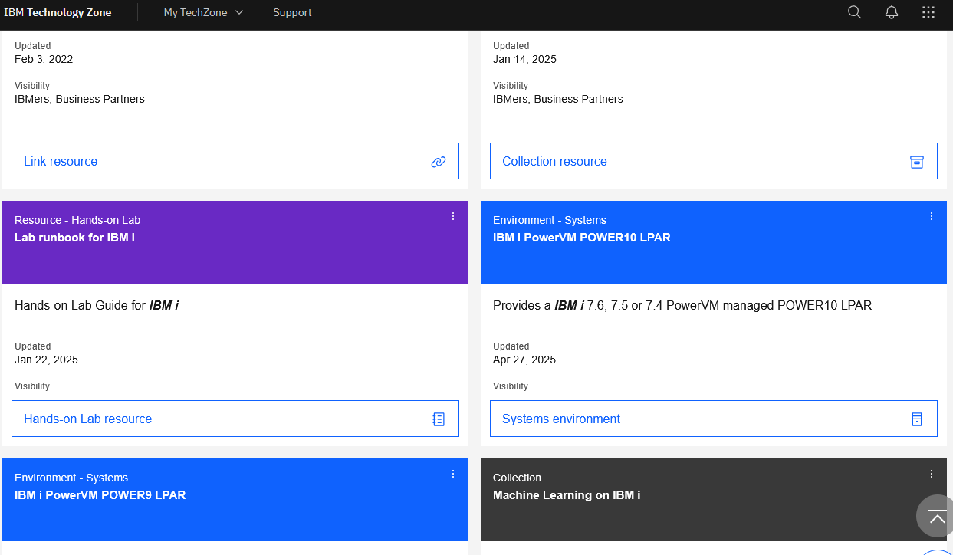The height and width of the screenshot is (555, 953).
Task: Open the Machine Learning on IBM i card menu
Action: (932, 474)
